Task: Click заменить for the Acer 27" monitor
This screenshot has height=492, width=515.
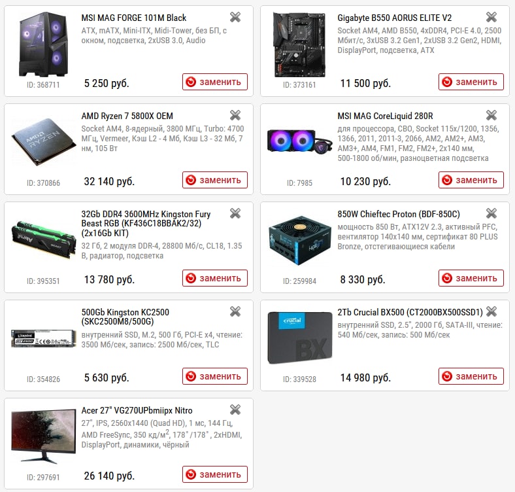Action: click(x=215, y=474)
